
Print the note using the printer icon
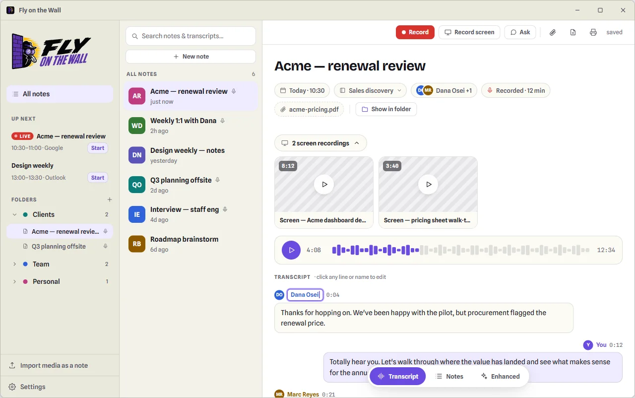593,32
